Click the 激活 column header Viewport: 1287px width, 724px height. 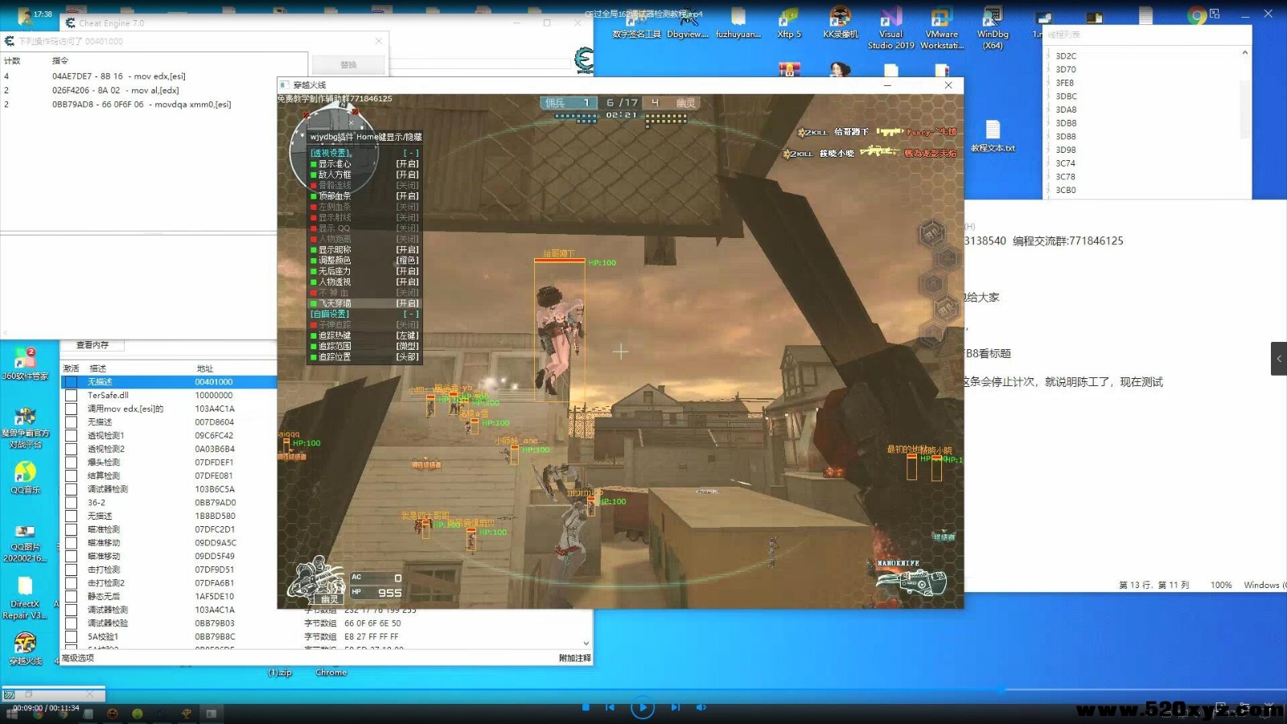(72, 368)
